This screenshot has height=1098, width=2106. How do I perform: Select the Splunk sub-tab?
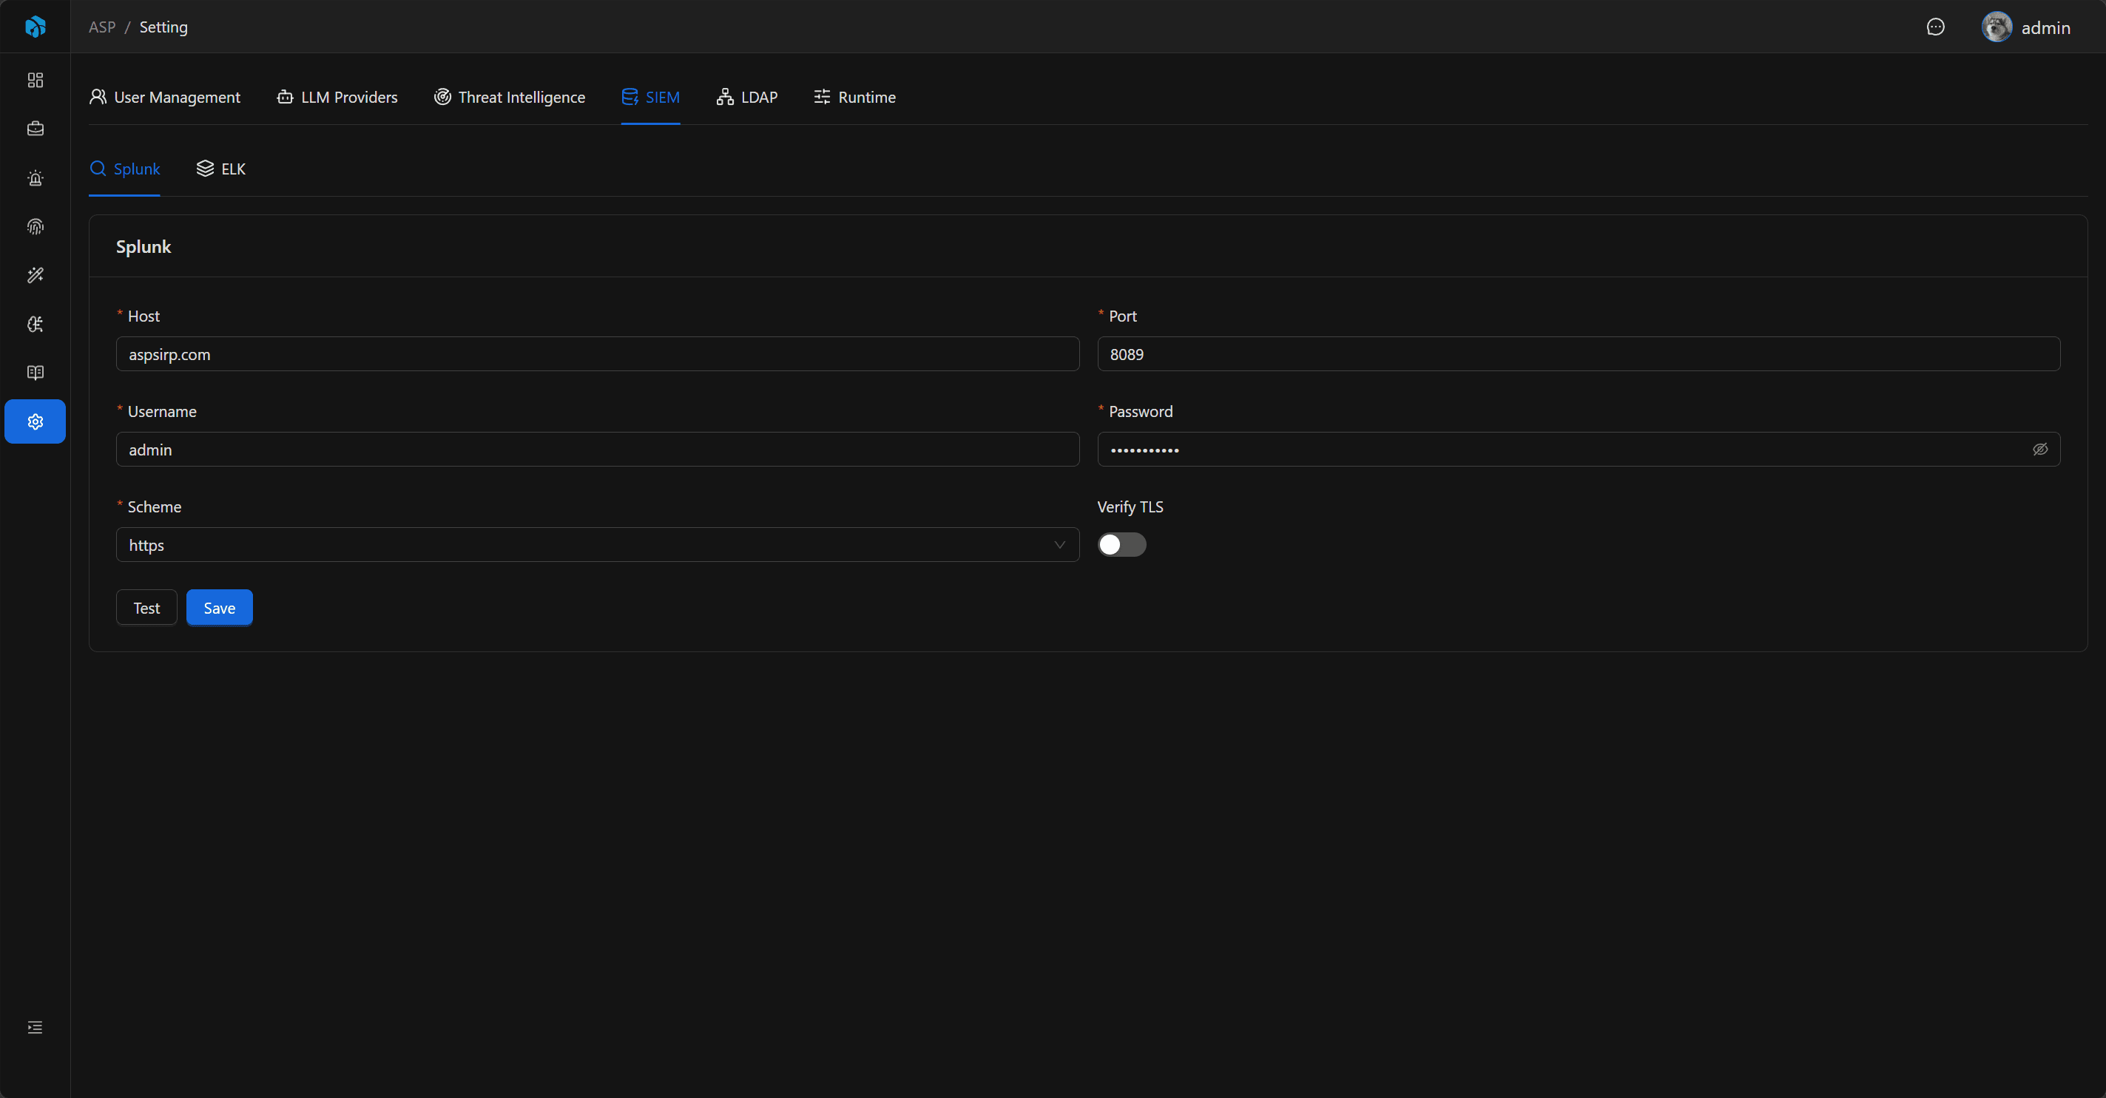(124, 169)
